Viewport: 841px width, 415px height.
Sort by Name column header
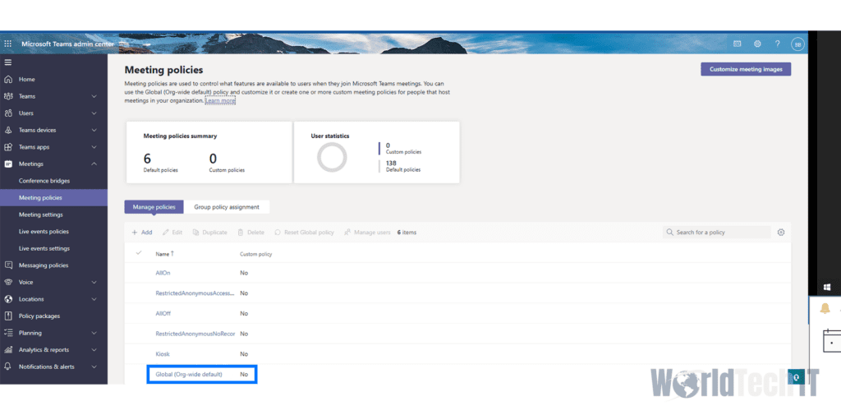(x=164, y=253)
